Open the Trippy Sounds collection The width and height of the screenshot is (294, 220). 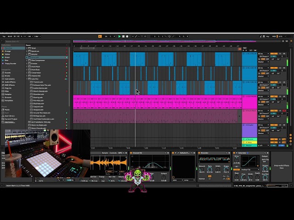click(13, 64)
